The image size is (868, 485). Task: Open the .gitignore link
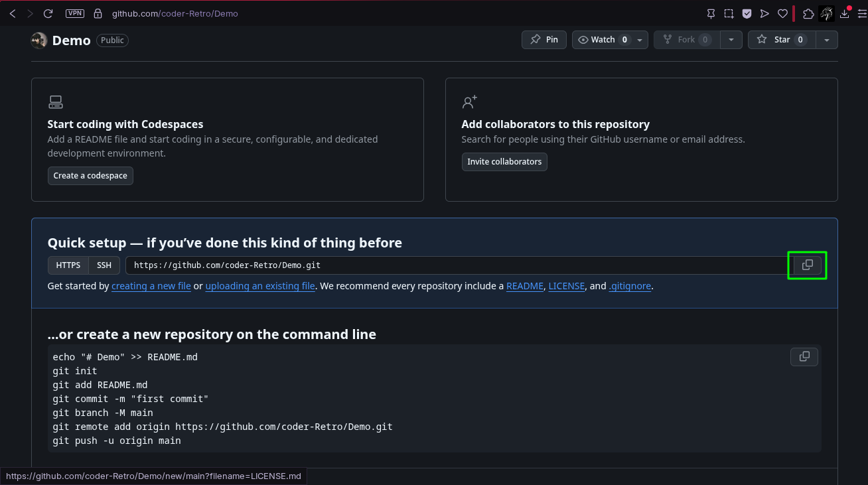coord(630,286)
